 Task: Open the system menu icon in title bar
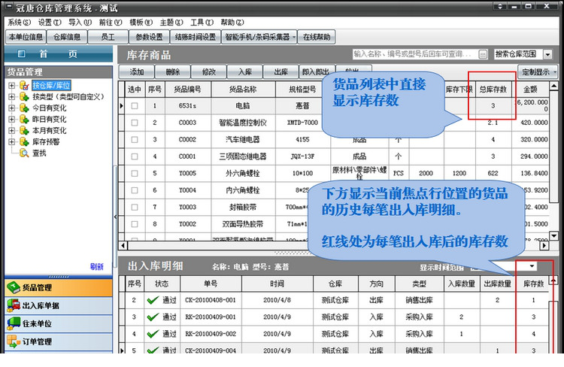8,7
